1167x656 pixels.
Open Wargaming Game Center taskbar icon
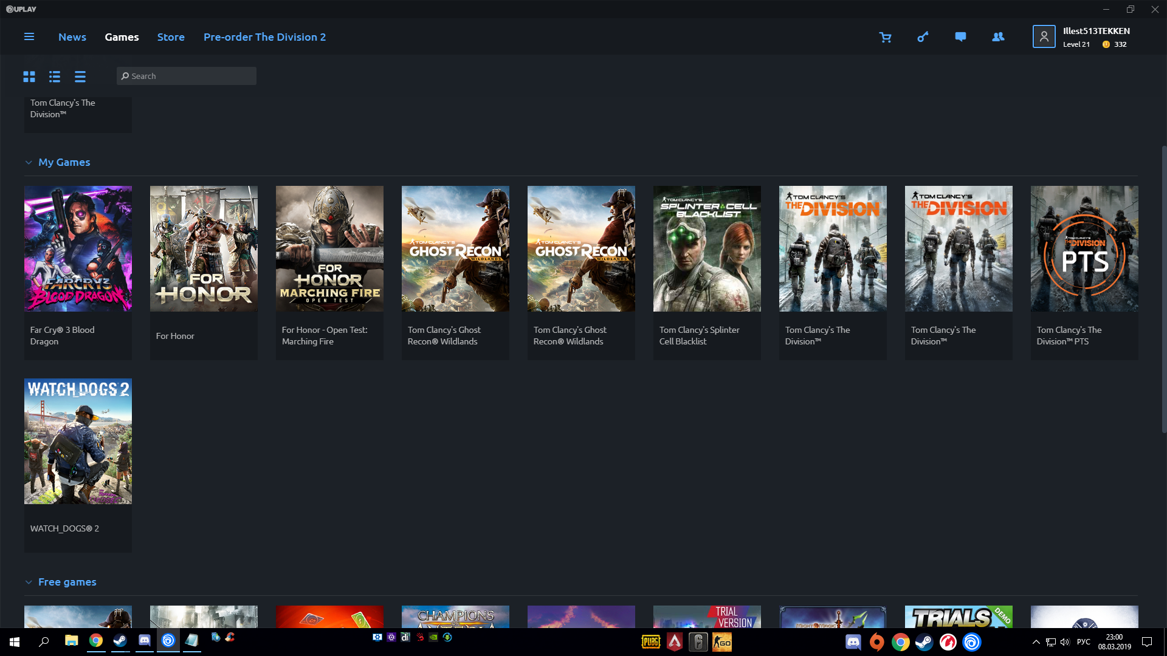pos(948,642)
